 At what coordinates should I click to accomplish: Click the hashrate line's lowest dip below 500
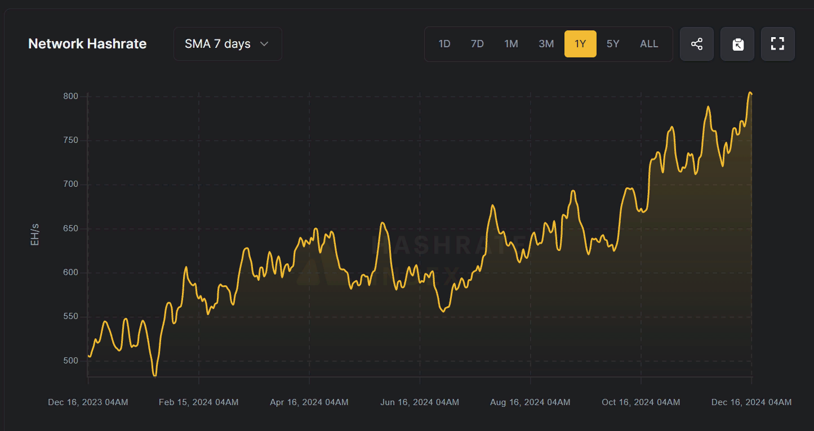tap(155, 375)
